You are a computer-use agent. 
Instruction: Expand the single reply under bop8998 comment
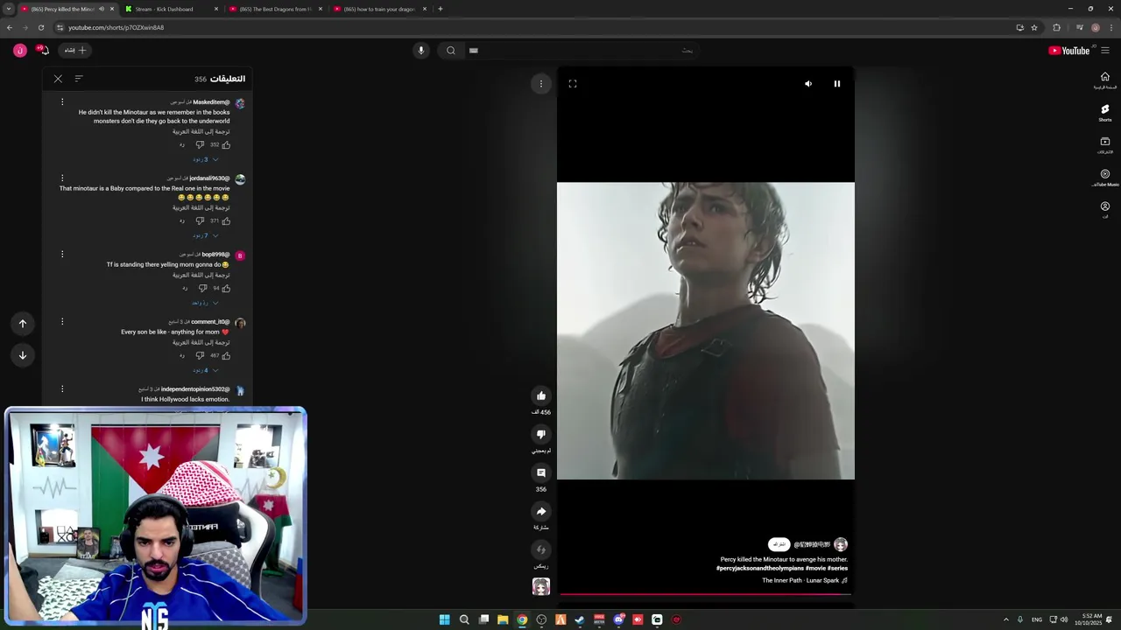click(205, 303)
